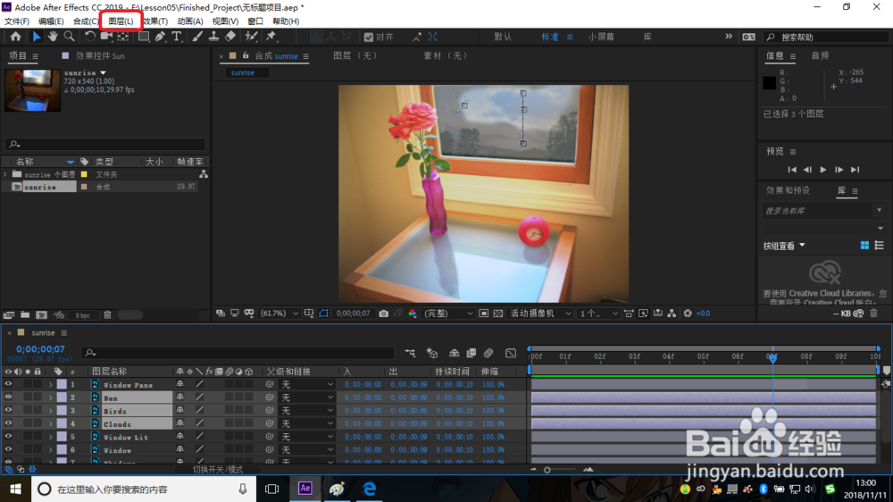Viewport: 893px width, 502px height.
Task: Select the 小屏幕 workspace
Action: point(601,37)
